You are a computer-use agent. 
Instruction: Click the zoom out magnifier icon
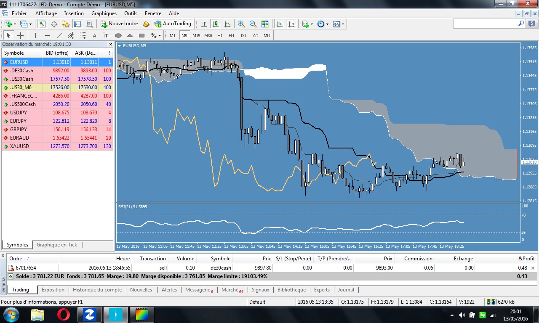click(x=253, y=24)
